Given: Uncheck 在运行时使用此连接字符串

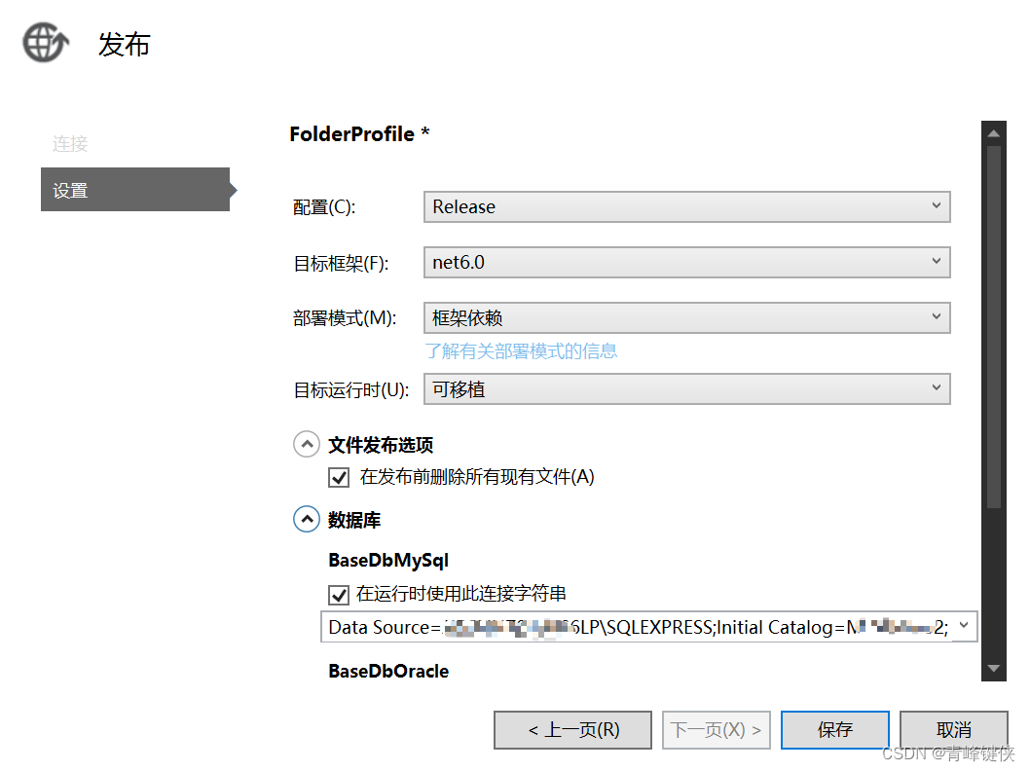Looking at the screenshot, I should pyautogui.click(x=339, y=595).
